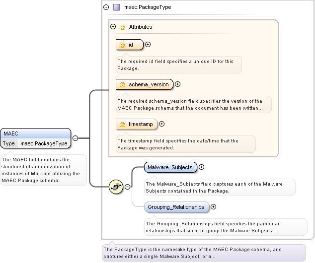
Task: Select the MAEC root element
Action: (36, 133)
